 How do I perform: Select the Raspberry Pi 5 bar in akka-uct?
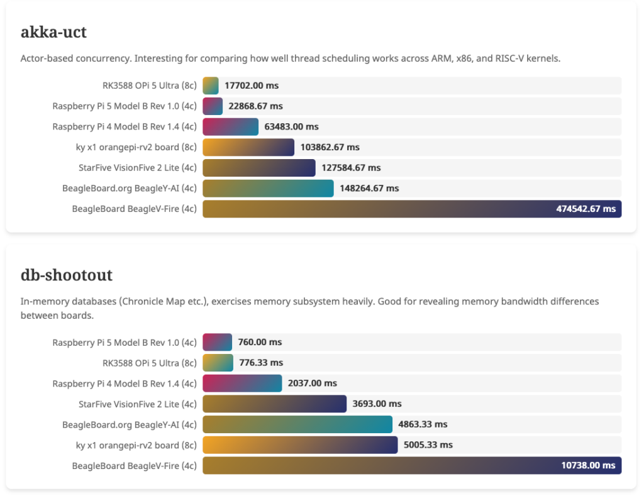click(213, 106)
